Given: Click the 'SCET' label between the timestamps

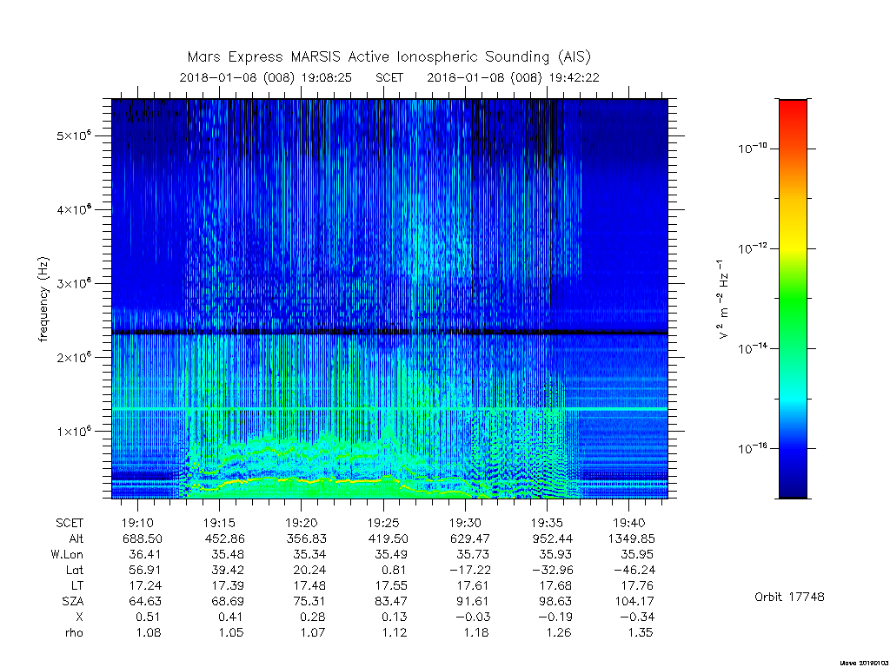Looking at the screenshot, I should [x=389, y=77].
